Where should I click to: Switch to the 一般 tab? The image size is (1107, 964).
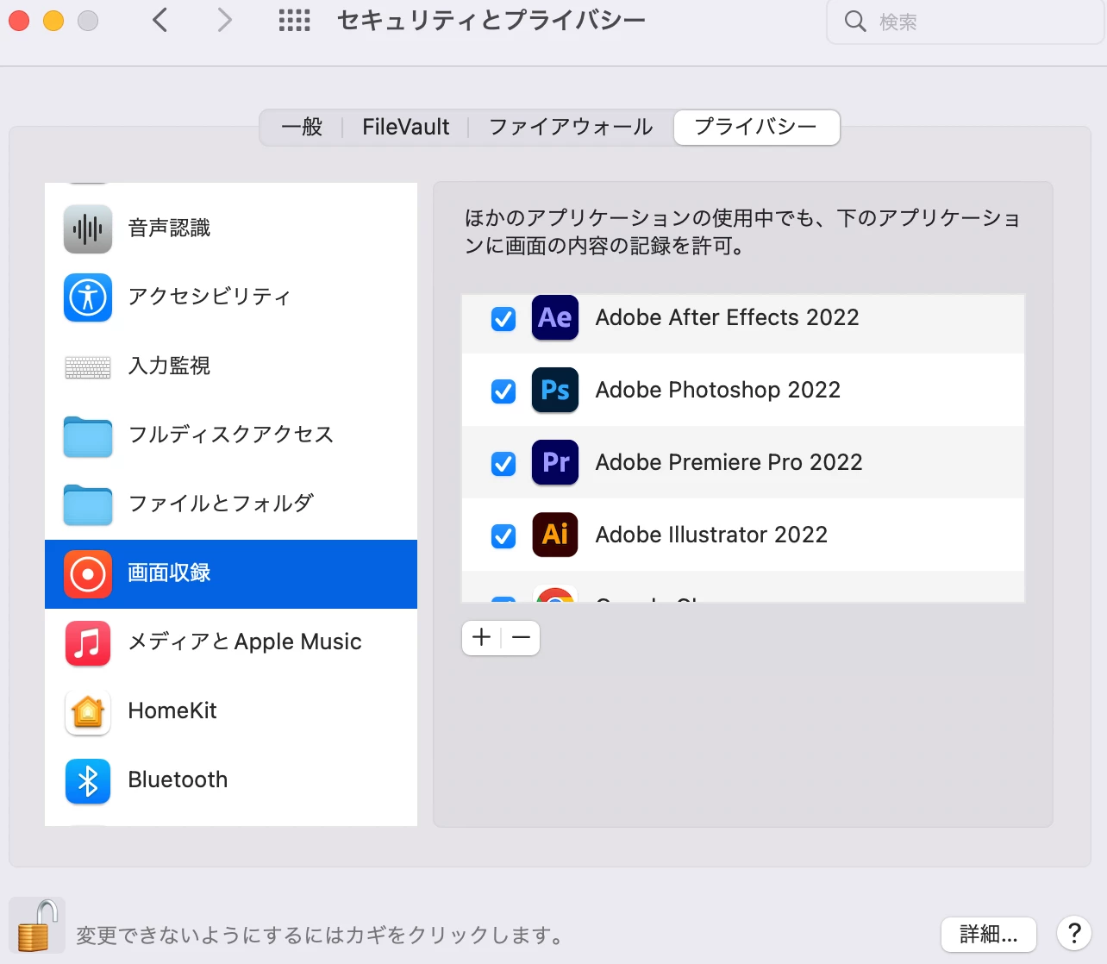pyautogui.click(x=302, y=128)
